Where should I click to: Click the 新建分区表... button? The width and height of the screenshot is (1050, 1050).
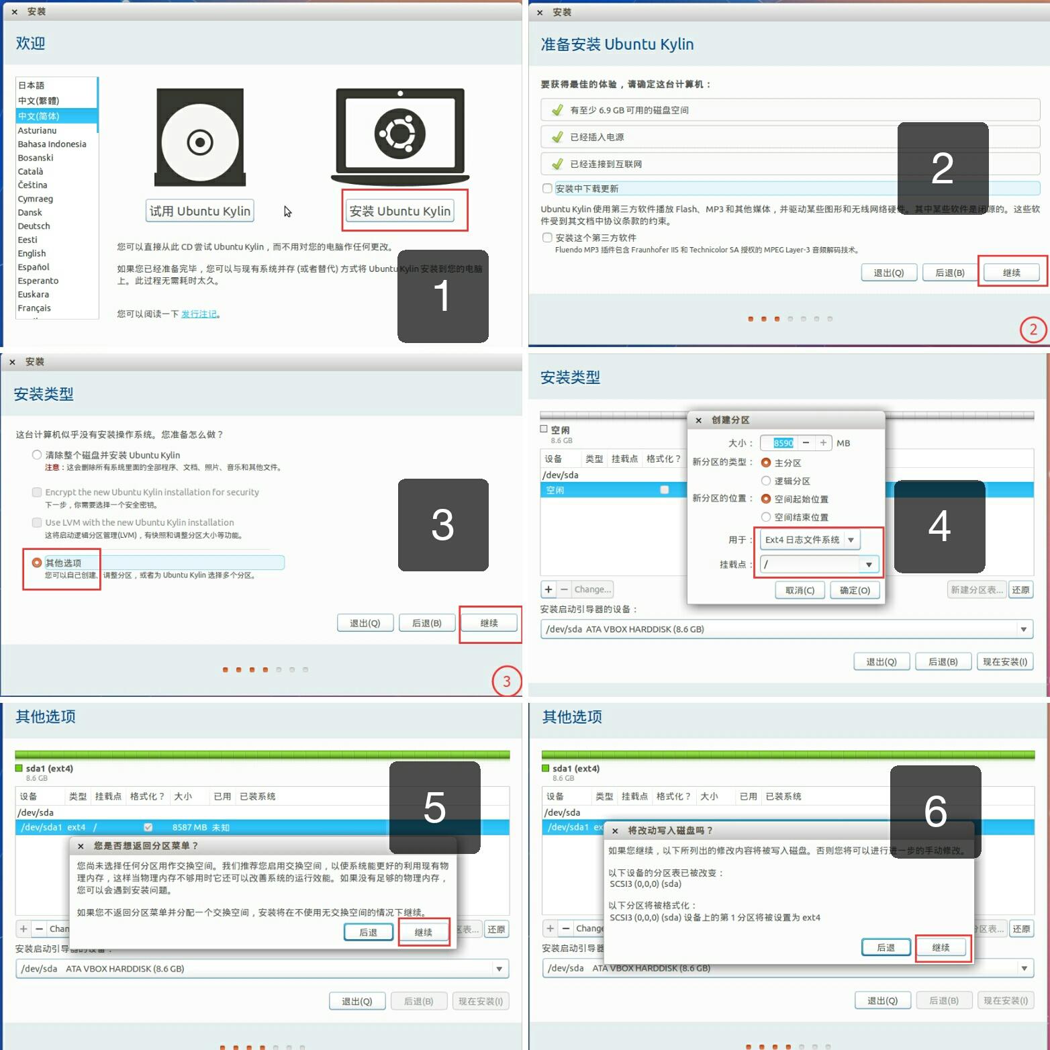click(x=977, y=589)
